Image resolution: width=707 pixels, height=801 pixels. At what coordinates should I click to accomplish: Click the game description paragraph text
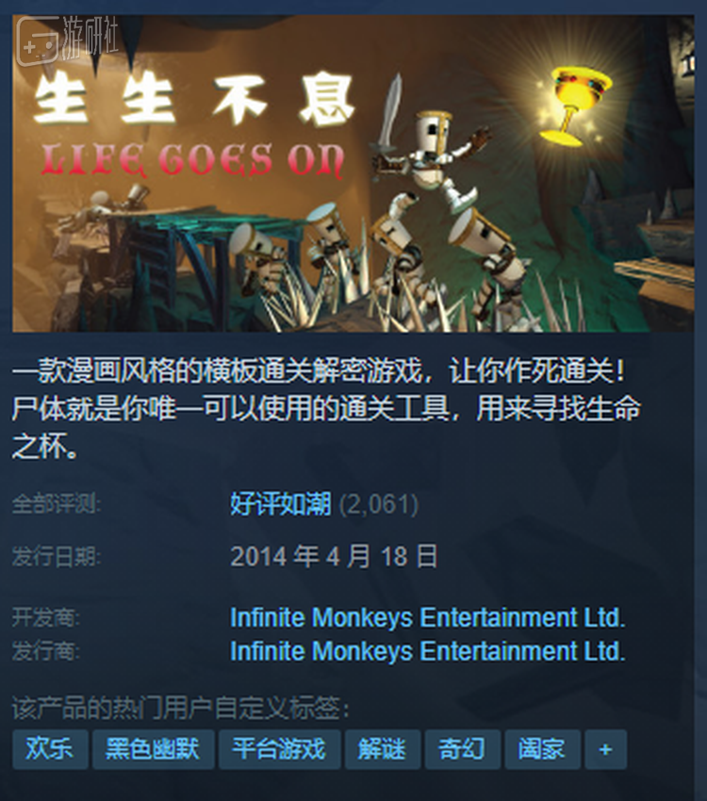(326, 409)
